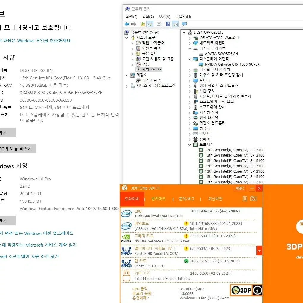Click the 3DP Chip logo in its title bar
This screenshot has height=303, width=303.
coord(125,188)
